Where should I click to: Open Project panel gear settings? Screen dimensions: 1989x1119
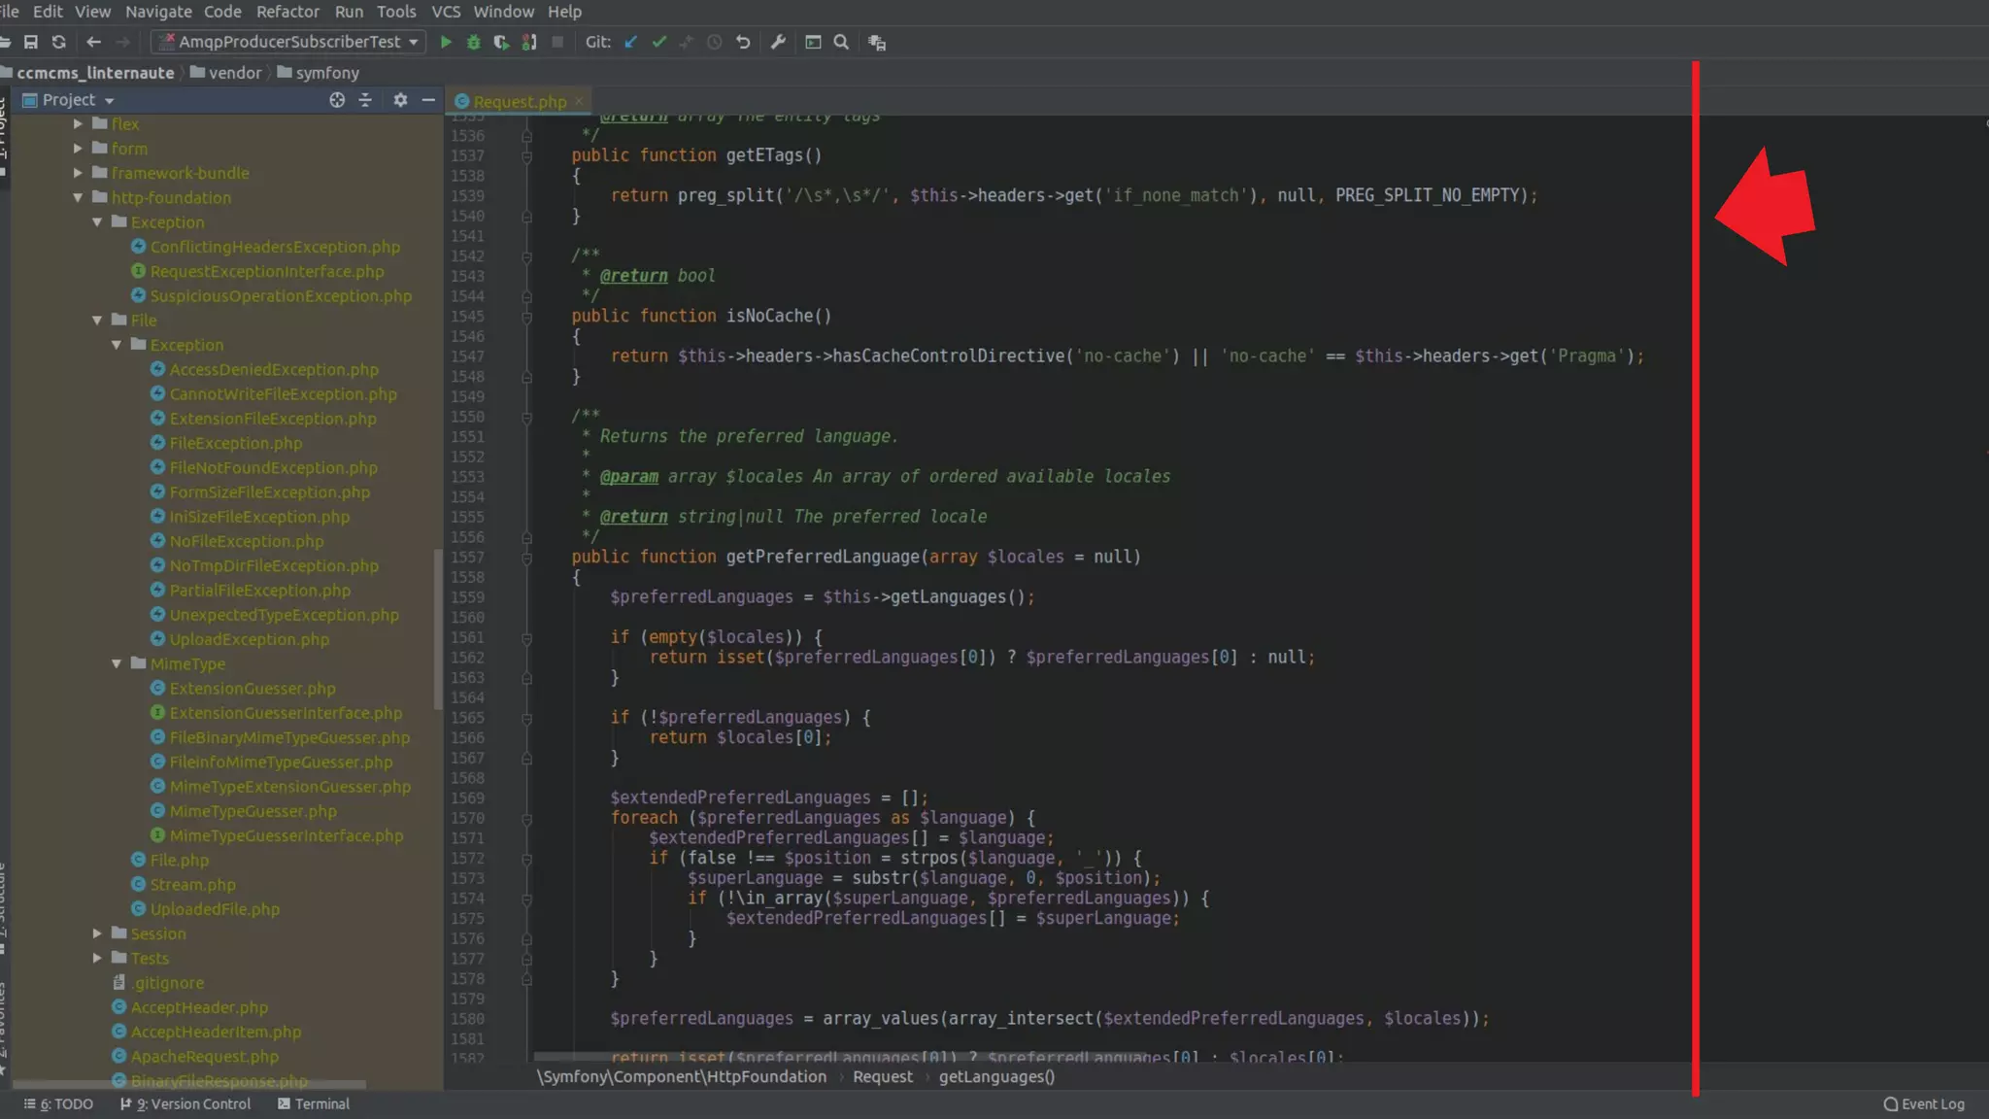click(400, 100)
